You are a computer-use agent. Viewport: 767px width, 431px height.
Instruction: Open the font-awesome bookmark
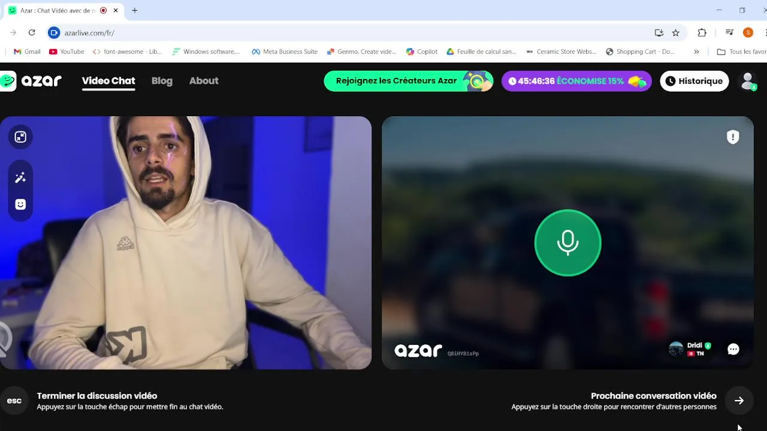127,51
